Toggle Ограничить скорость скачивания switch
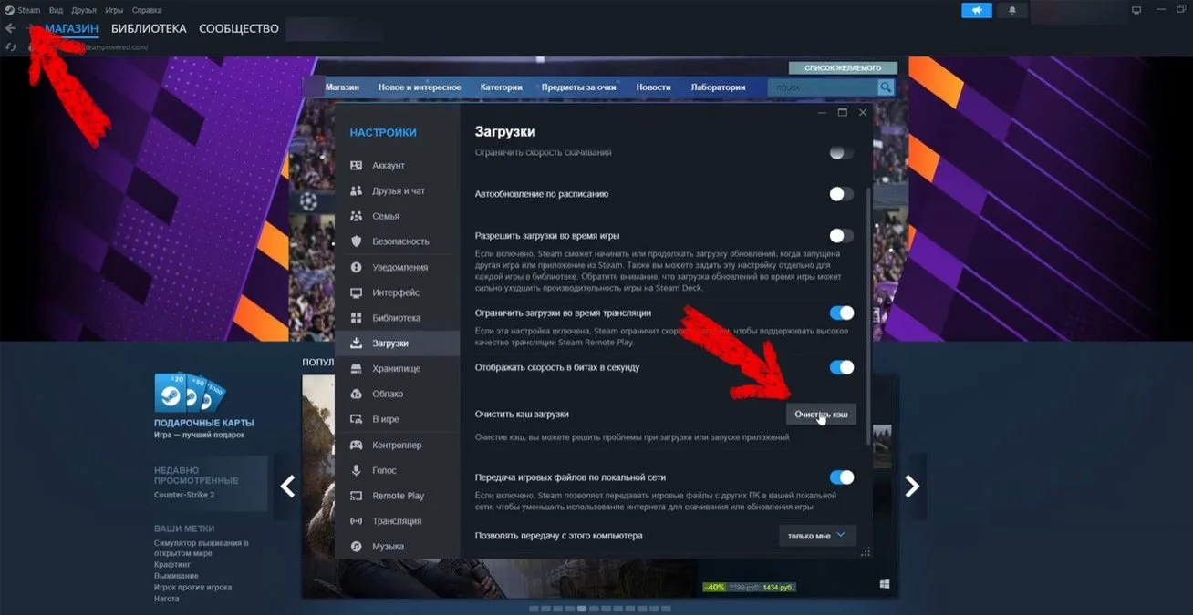This screenshot has height=615, width=1193. 842,152
